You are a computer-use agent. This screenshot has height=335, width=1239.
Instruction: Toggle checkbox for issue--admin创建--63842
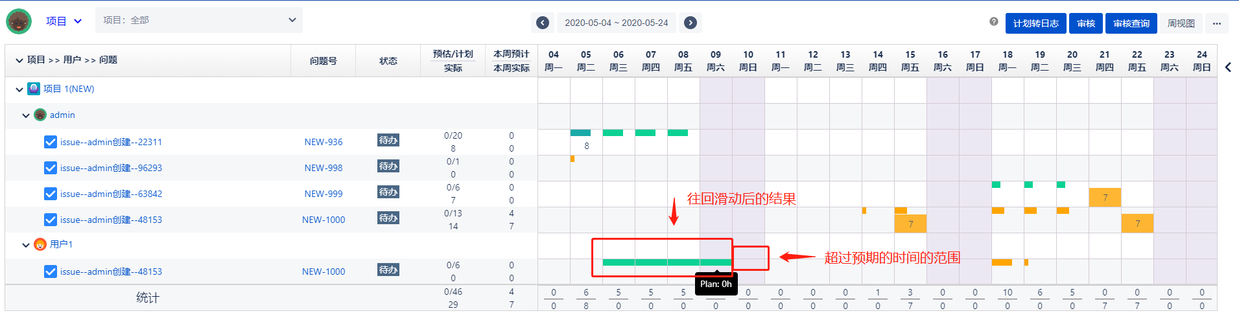[x=51, y=194]
